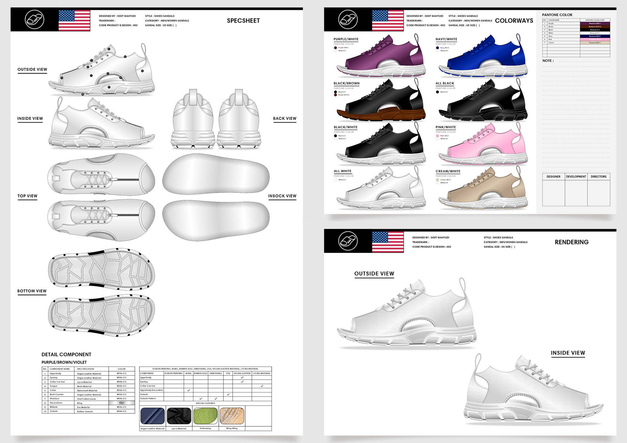Click the Silver color cell for Decorations
This screenshot has height=443, width=627.
click(x=121, y=403)
